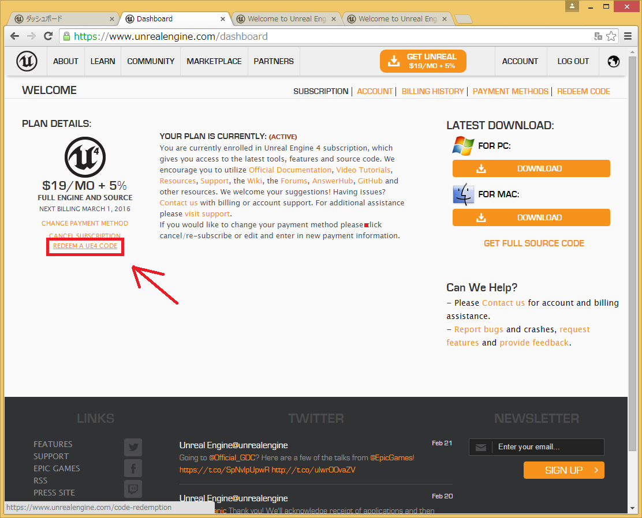This screenshot has height=518, width=642.
Task: Click LOG OUT
Action: (573, 61)
